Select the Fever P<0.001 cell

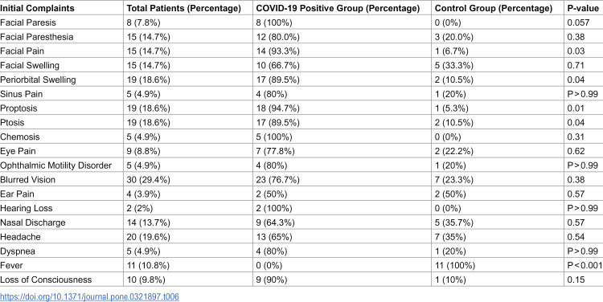(x=585, y=265)
